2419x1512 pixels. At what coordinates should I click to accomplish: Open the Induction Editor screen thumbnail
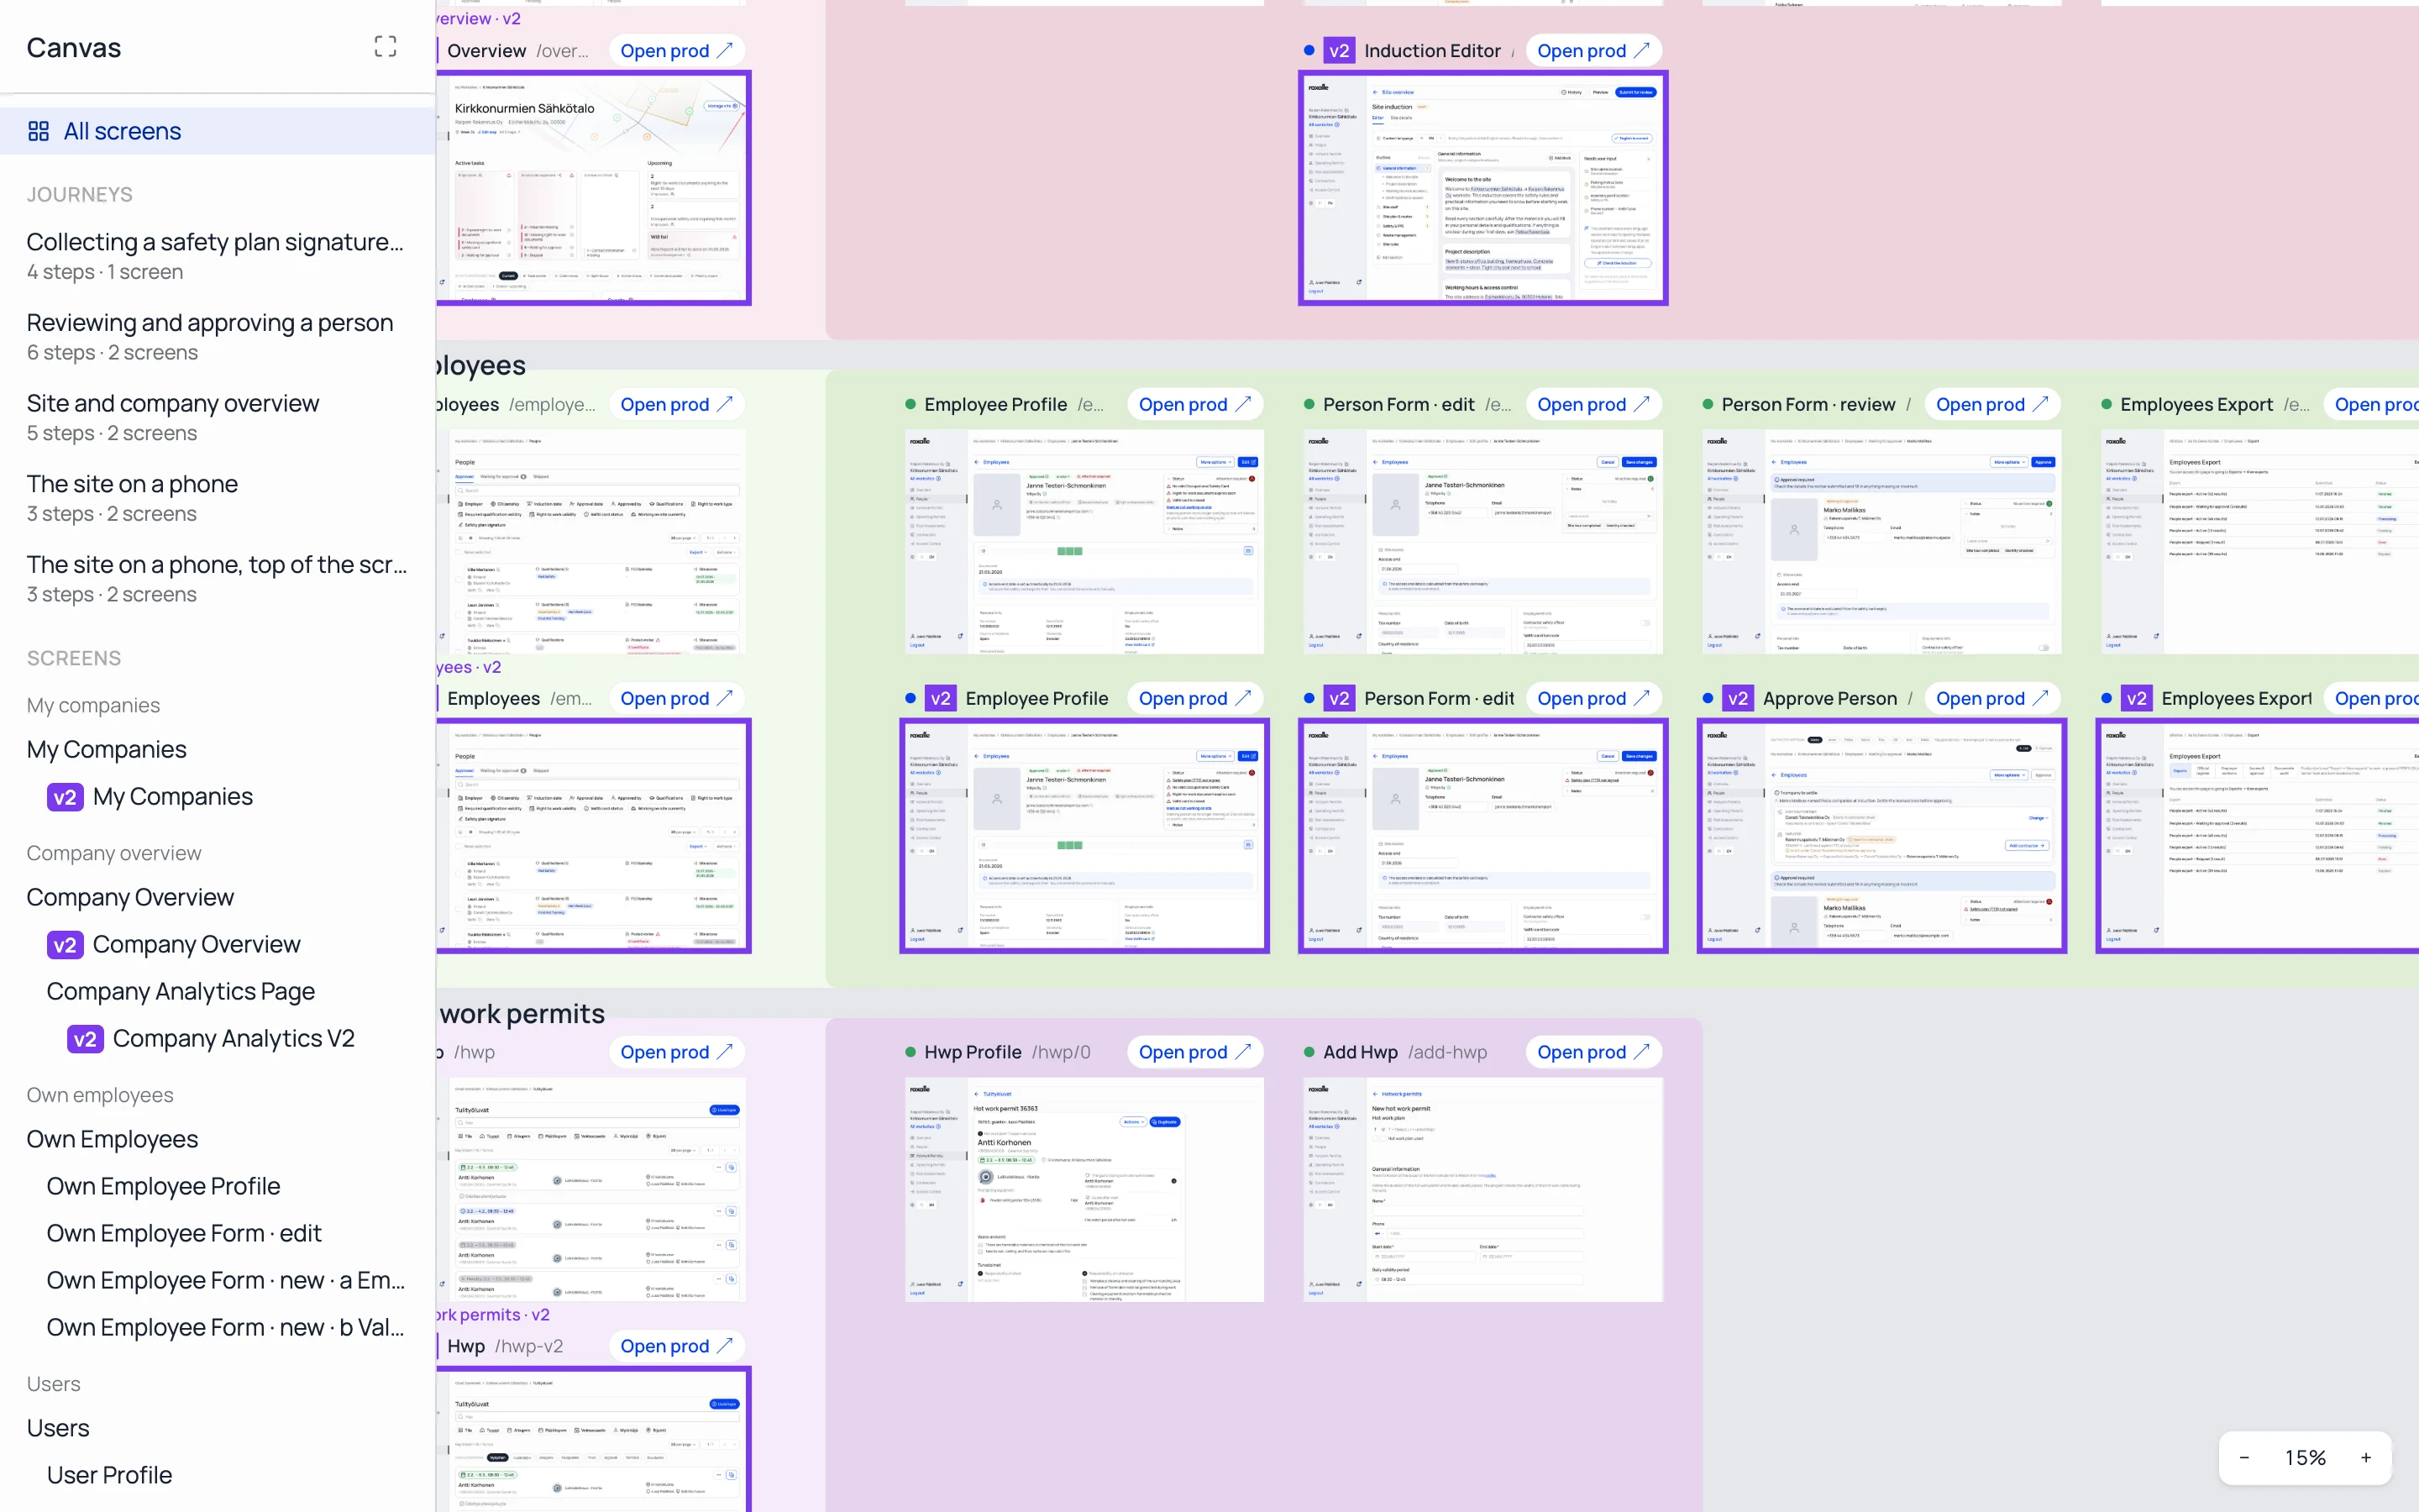click(1482, 188)
